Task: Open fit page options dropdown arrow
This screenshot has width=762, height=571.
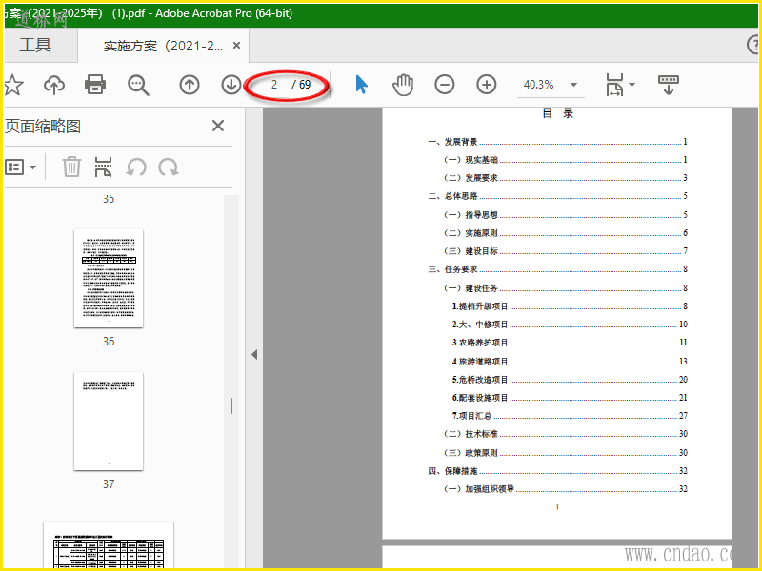Action: coord(632,85)
